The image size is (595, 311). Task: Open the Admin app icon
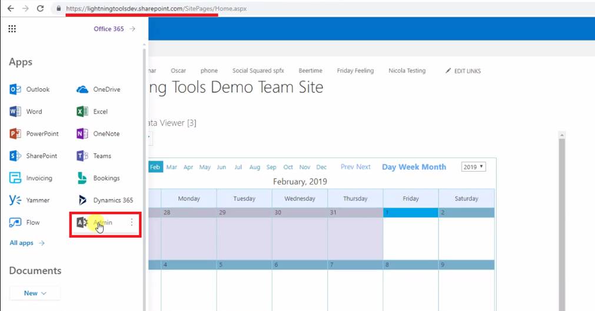click(82, 222)
